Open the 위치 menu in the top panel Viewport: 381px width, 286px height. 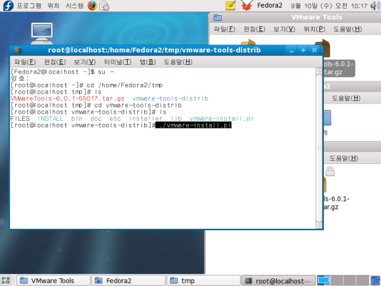(53, 5)
